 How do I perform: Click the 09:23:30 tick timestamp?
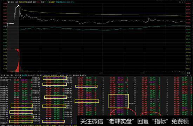coord(36,82)
